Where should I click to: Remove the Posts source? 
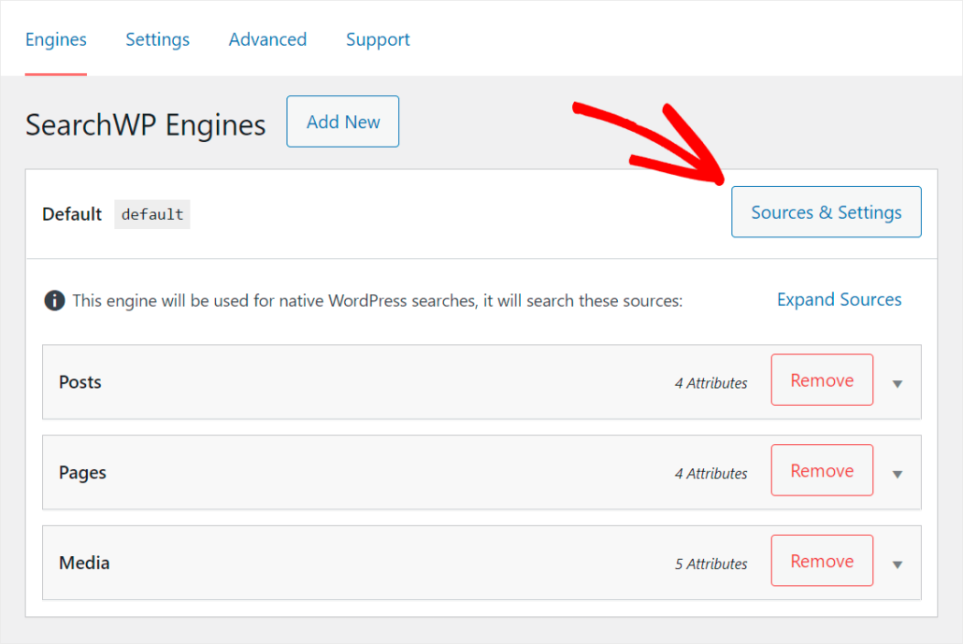[x=822, y=379]
